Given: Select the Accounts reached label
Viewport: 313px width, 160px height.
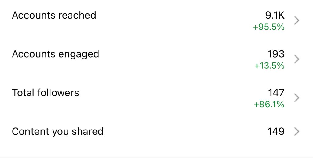Looking at the screenshot, I should [x=54, y=15].
